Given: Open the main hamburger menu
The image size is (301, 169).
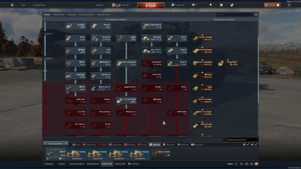Looking at the screenshot, I should click(12, 5).
